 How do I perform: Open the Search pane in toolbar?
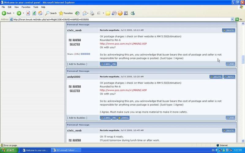coord(51,13)
